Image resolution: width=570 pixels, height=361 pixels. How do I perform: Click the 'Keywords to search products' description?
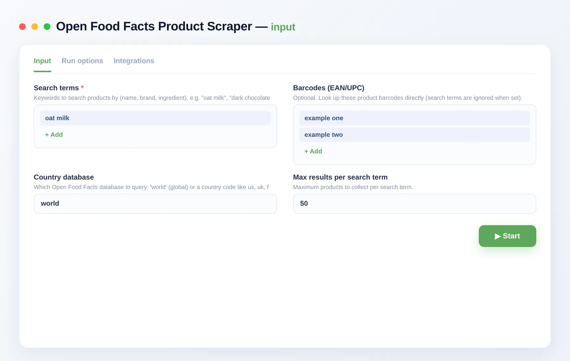tap(152, 98)
